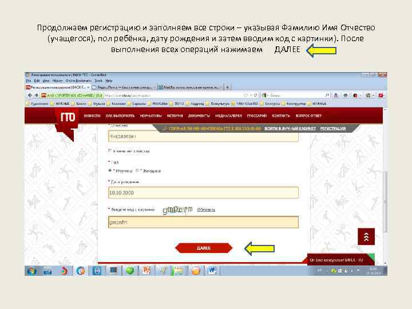Open the Edit browser menu
412x309 pixels.
[x=37, y=81]
